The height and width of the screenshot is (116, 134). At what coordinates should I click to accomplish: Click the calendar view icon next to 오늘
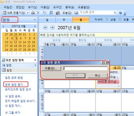58,13
